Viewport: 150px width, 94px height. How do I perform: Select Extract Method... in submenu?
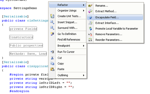tap(115, 11)
